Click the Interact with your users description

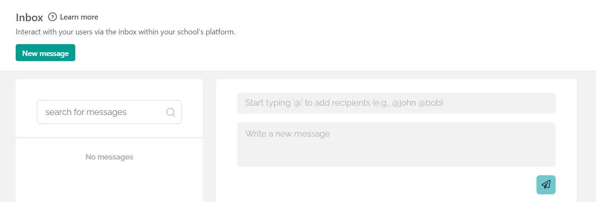pyautogui.click(x=125, y=32)
